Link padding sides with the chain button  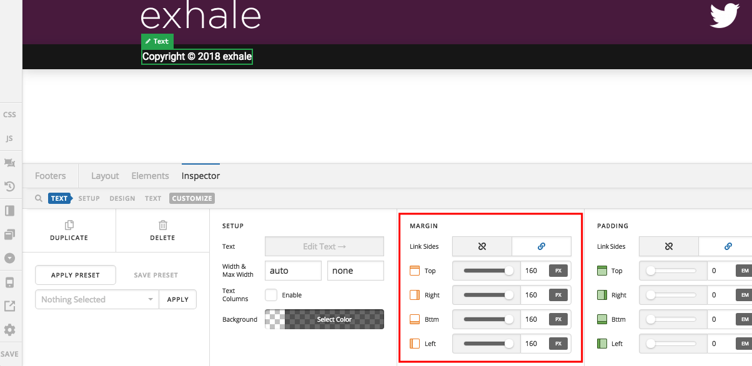(728, 246)
